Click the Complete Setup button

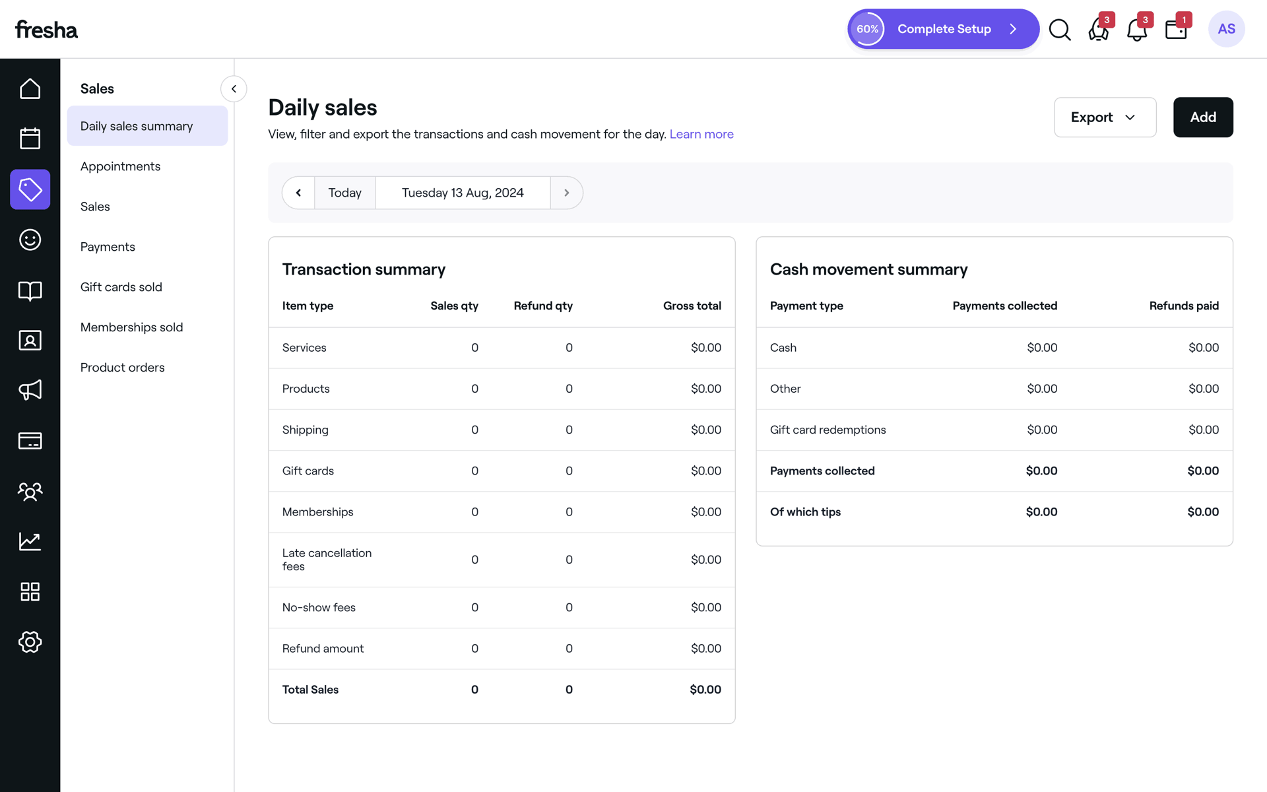pyautogui.click(x=944, y=29)
